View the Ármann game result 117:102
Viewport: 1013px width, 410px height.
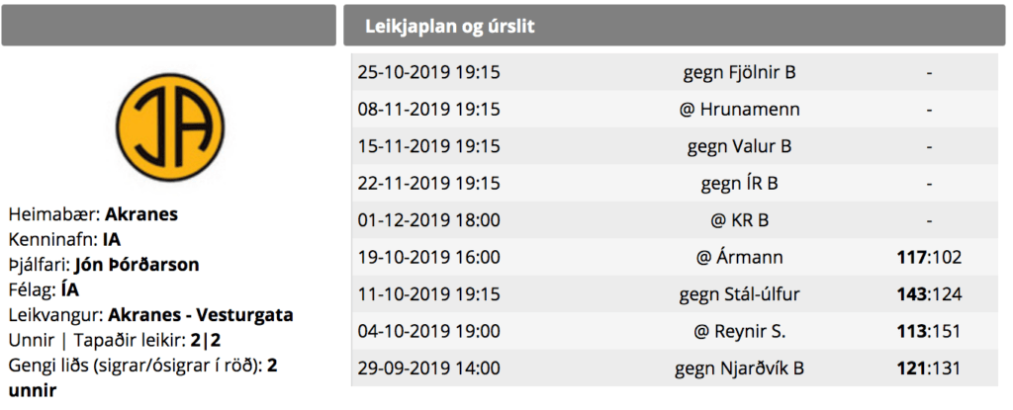(x=929, y=258)
